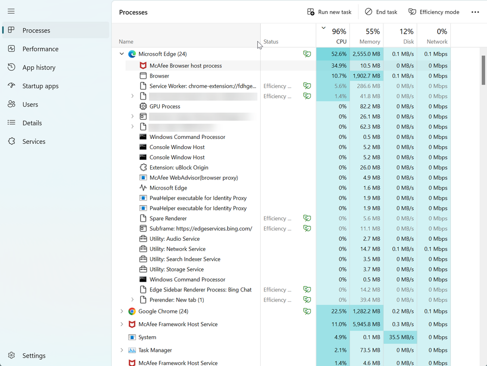487x366 pixels.
Task: Select the McAfee Browser host process icon
Action: (x=143, y=66)
